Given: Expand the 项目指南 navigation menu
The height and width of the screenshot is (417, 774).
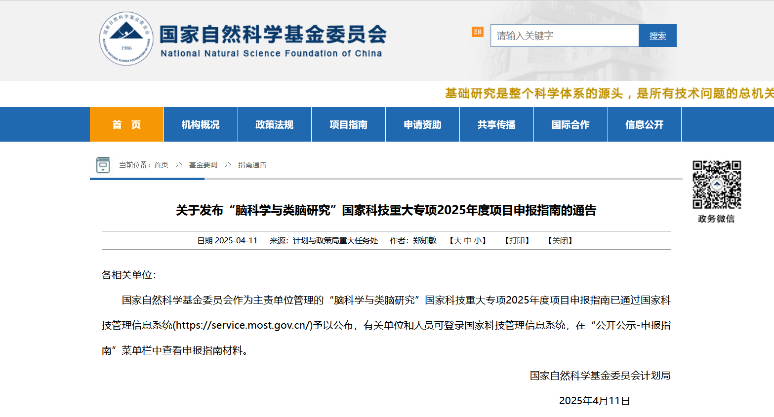Looking at the screenshot, I should [349, 124].
